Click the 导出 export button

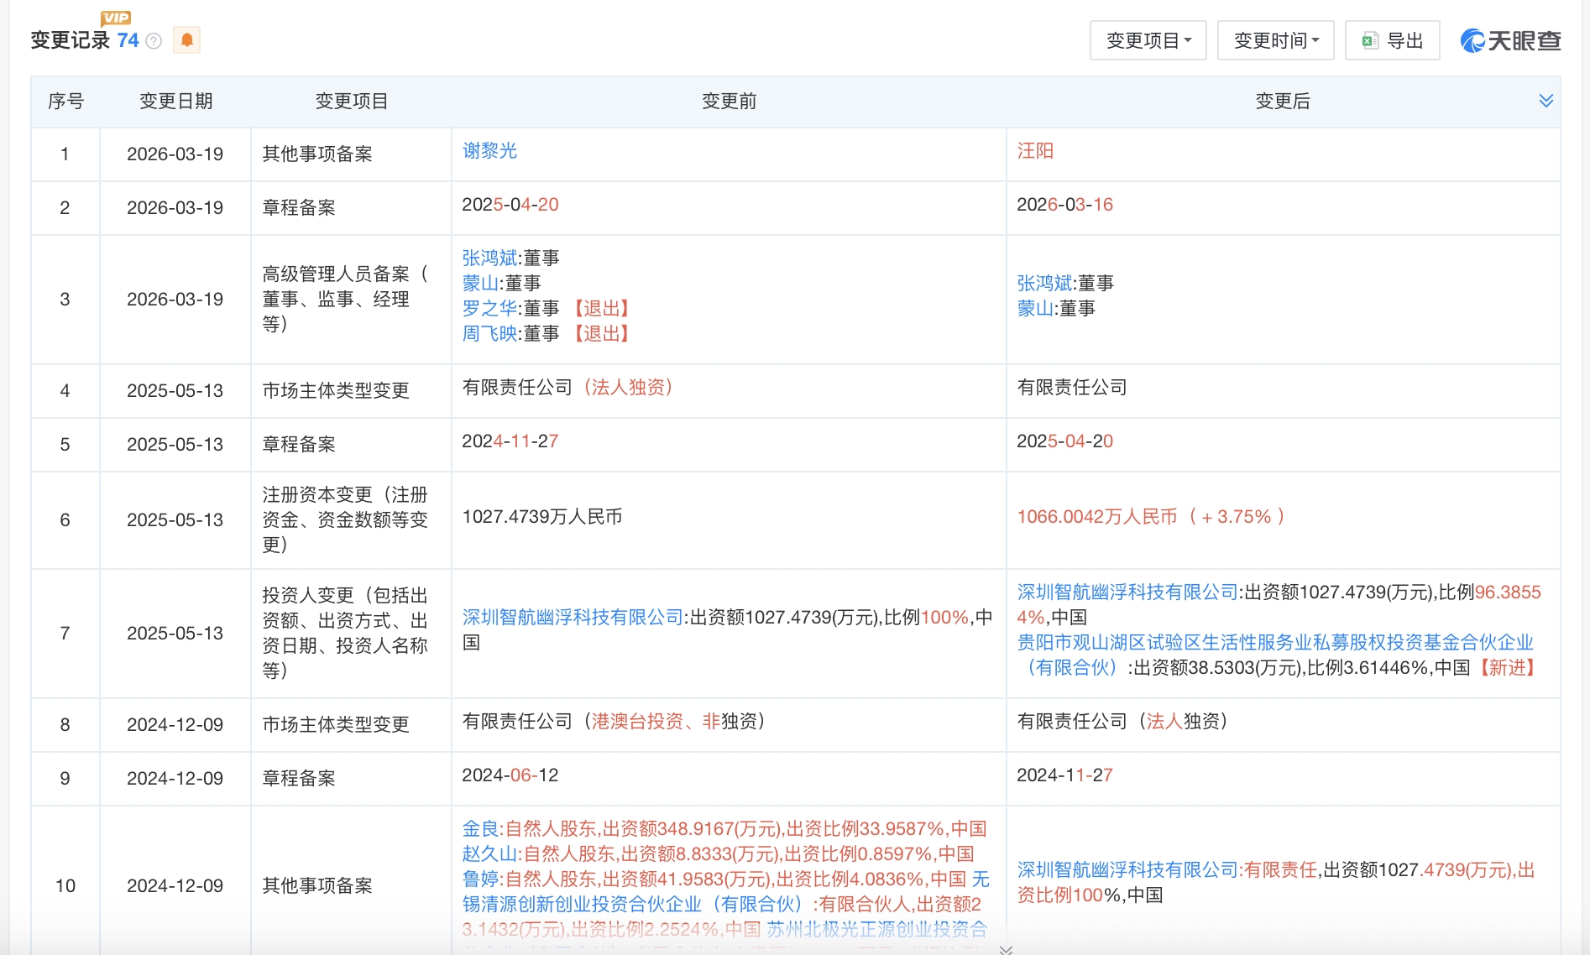pos(1392,40)
